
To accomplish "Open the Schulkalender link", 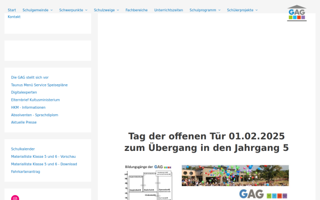I will [x=23, y=149].
